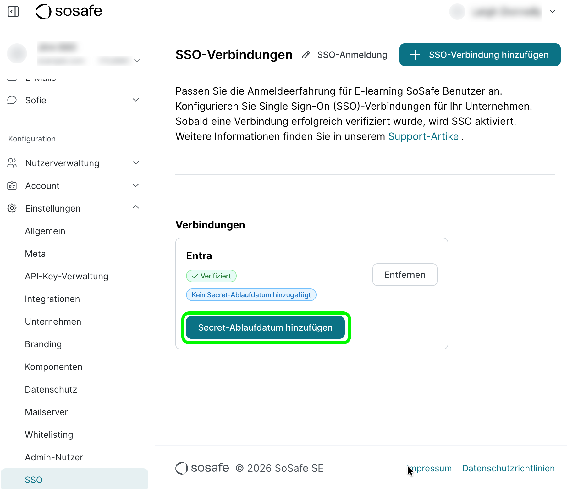567x489 pixels.
Task: Click the Sofie chat bubble icon
Action: [12, 100]
